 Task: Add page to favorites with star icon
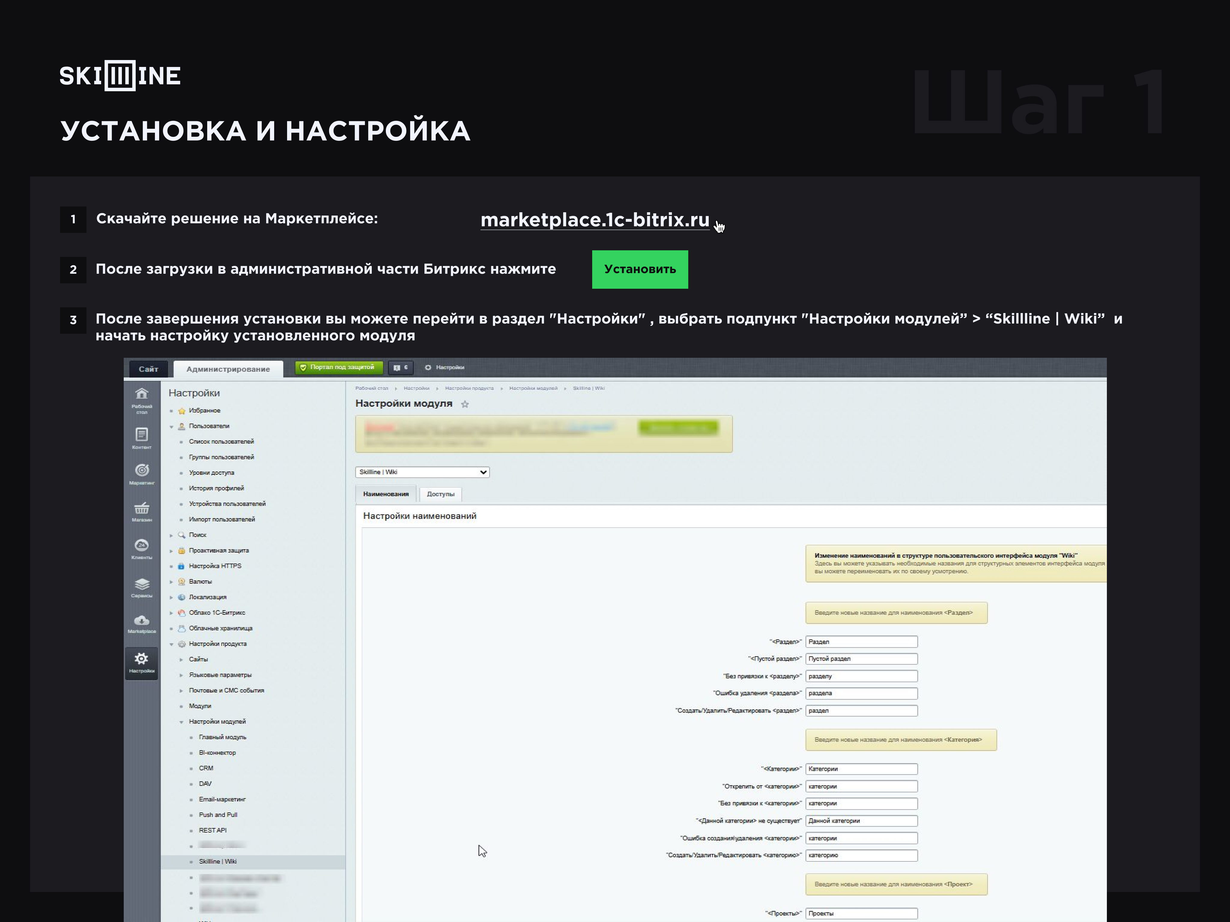point(465,405)
